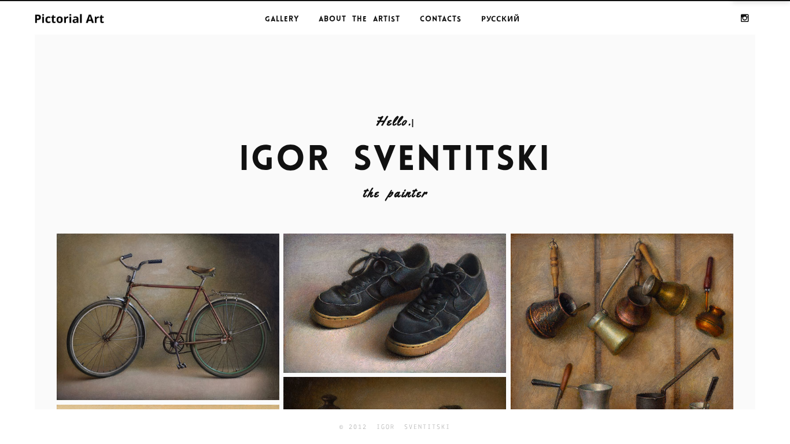This screenshot has width=790, height=444.
Task: Open the Instagram profile icon
Action: pyautogui.click(x=745, y=18)
